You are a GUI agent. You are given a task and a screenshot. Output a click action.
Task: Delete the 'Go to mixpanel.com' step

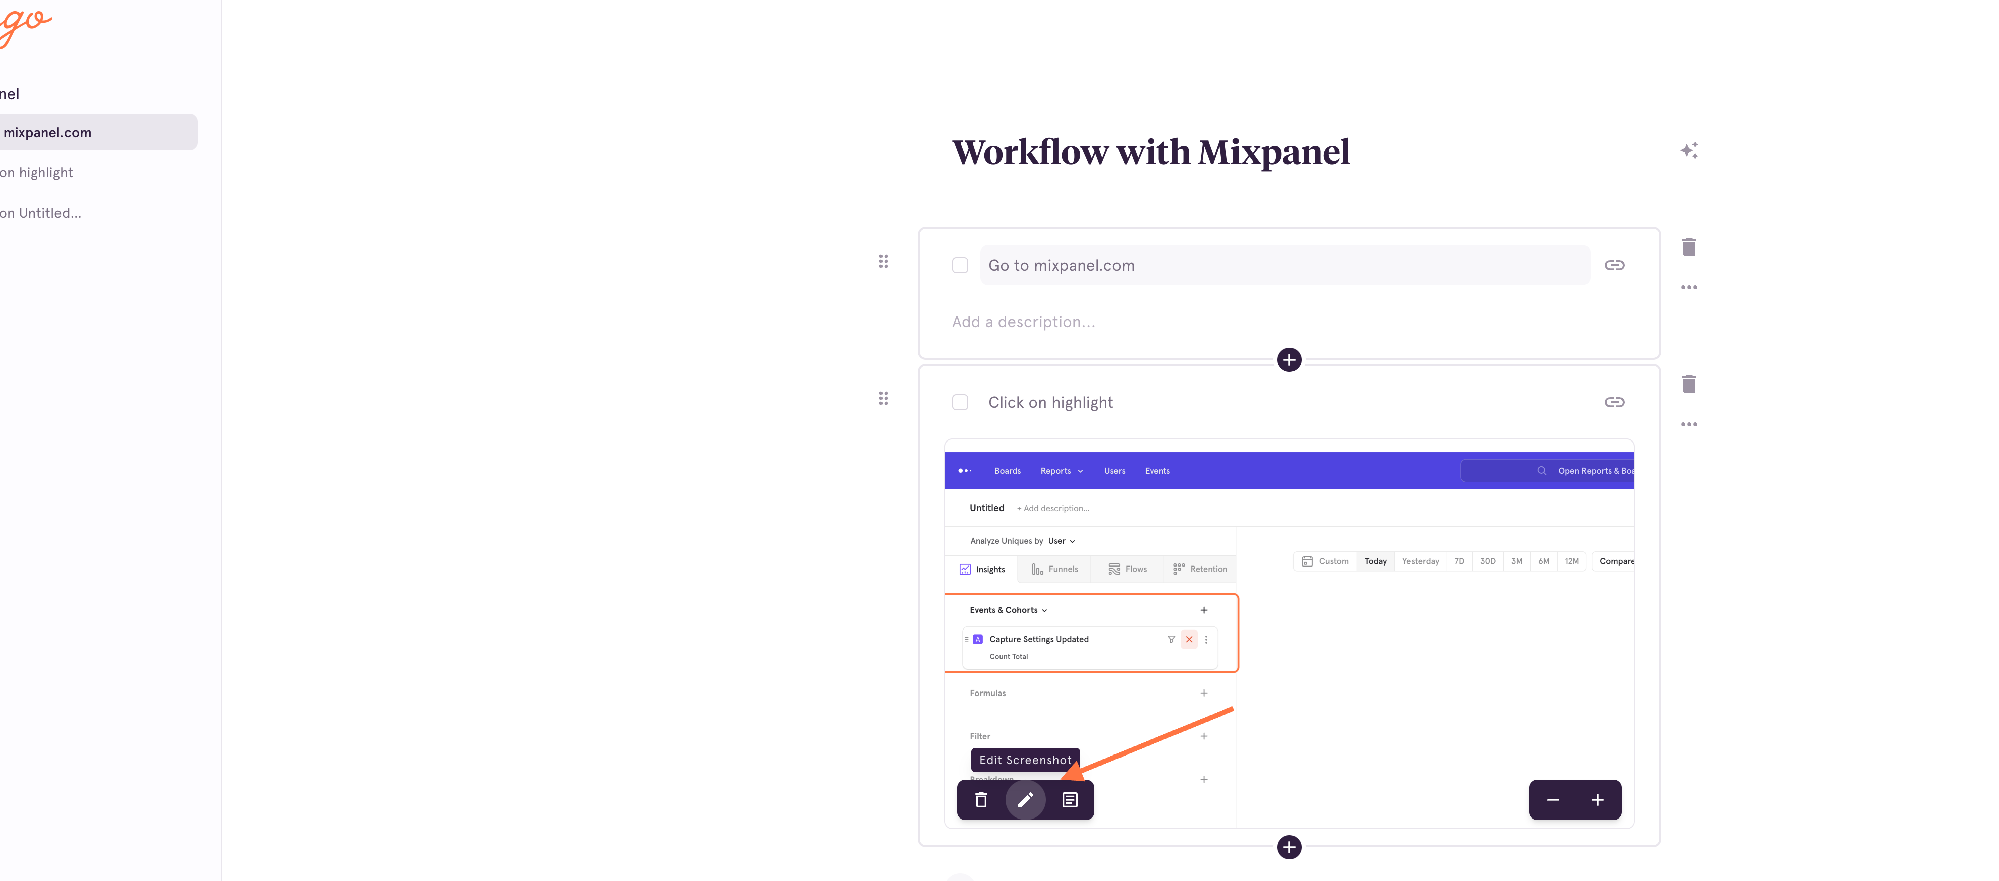click(1688, 246)
